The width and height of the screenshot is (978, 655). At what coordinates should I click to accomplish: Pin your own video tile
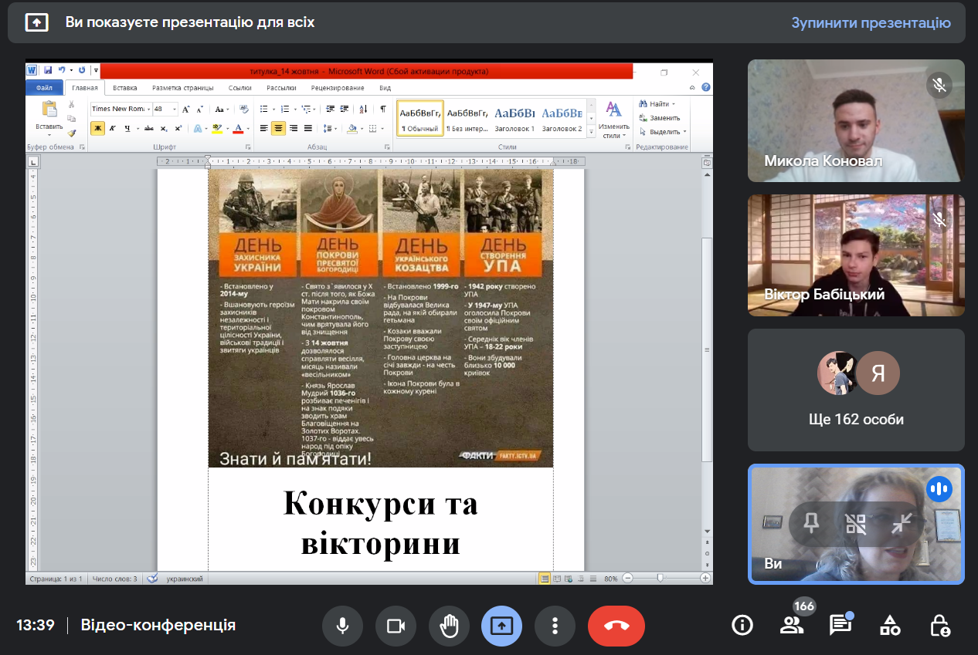(811, 525)
